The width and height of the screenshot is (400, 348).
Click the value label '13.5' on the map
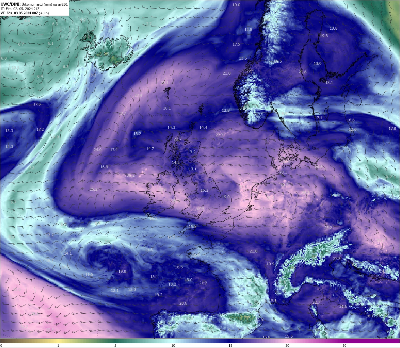[x=243, y=58]
